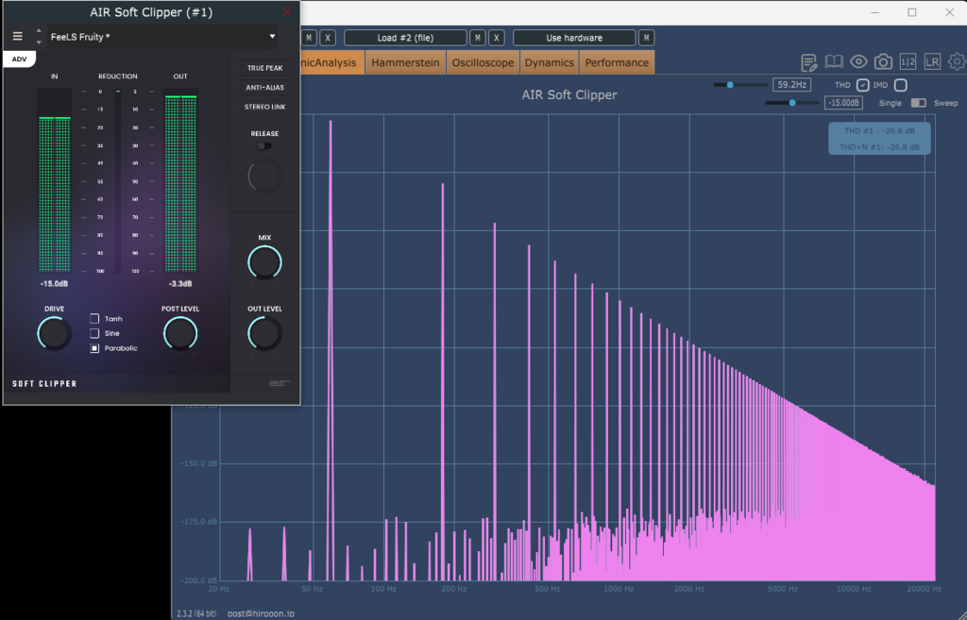Check the Sine clipping mode box
This screenshot has height=620, width=967.
(94, 333)
